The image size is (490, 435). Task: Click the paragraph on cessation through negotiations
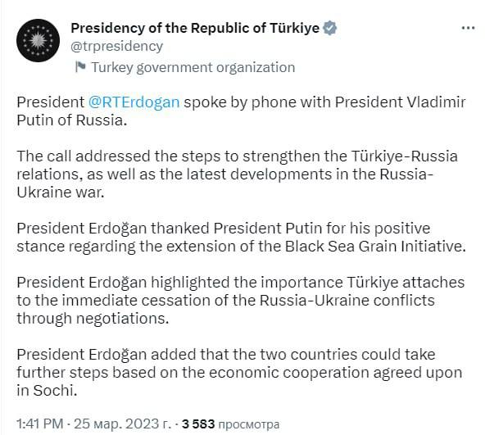[241, 301]
